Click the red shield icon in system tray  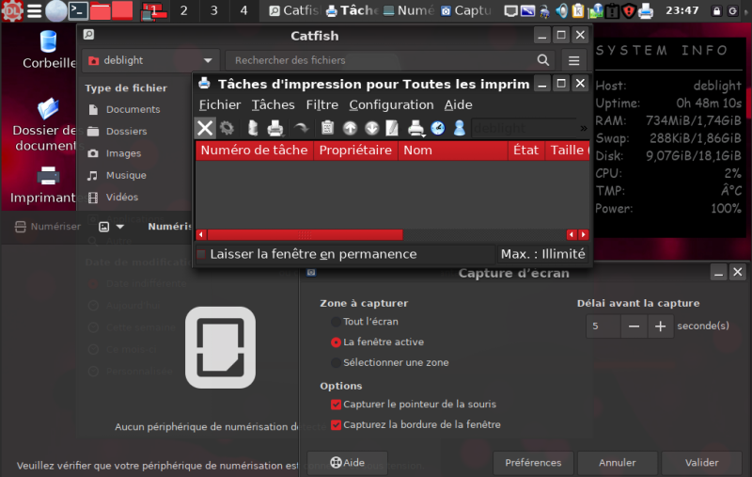pyautogui.click(x=629, y=10)
